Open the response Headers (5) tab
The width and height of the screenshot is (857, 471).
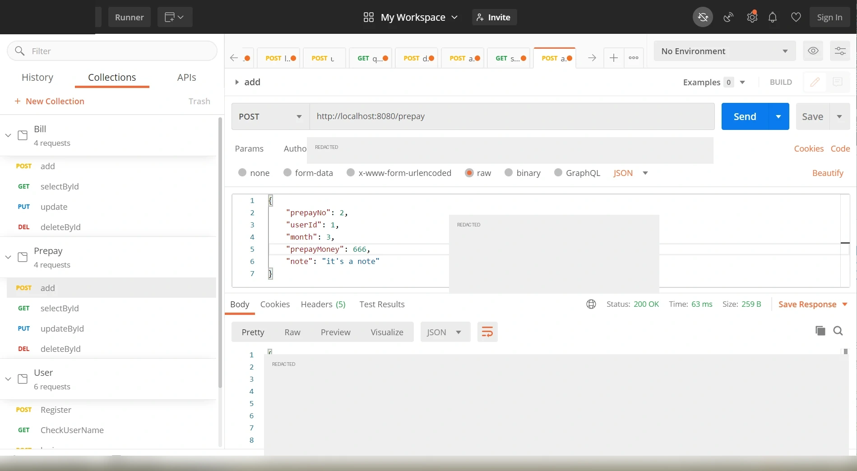(323, 304)
